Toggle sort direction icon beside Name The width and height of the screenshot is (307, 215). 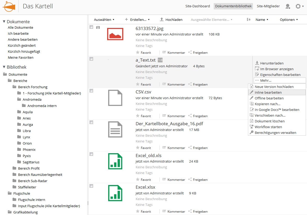(248, 20)
